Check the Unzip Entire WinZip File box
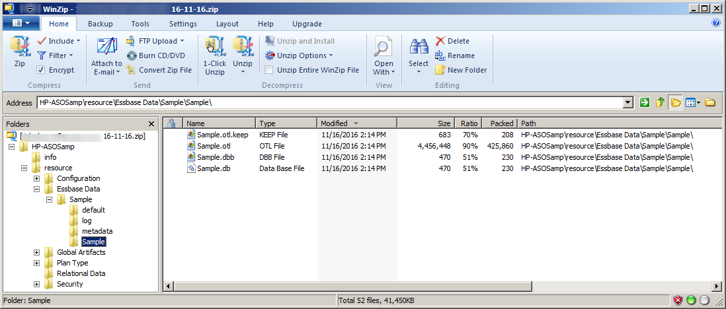726x309 pixels. (x=268, y=70)
